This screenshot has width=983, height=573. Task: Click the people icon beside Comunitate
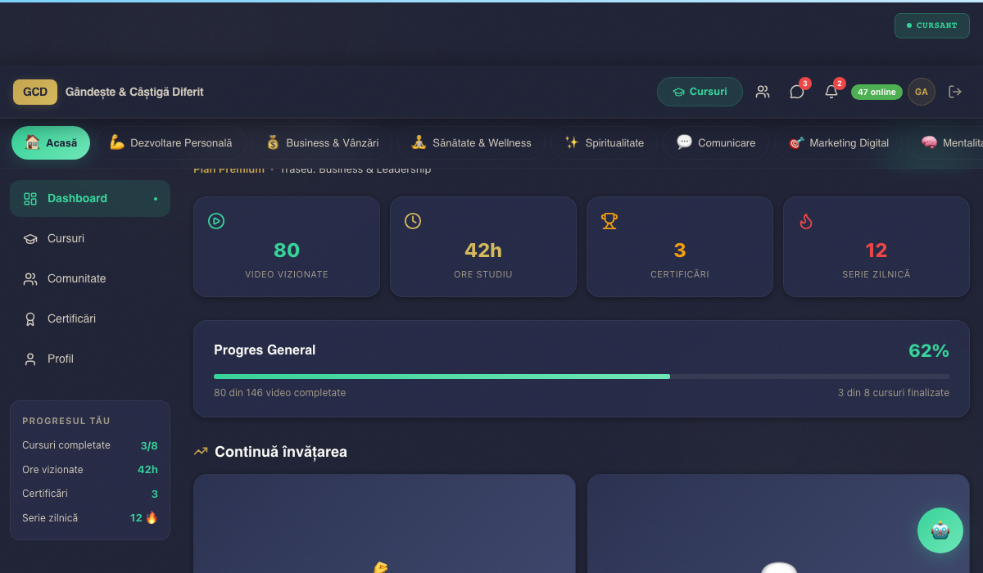(30, 279)
